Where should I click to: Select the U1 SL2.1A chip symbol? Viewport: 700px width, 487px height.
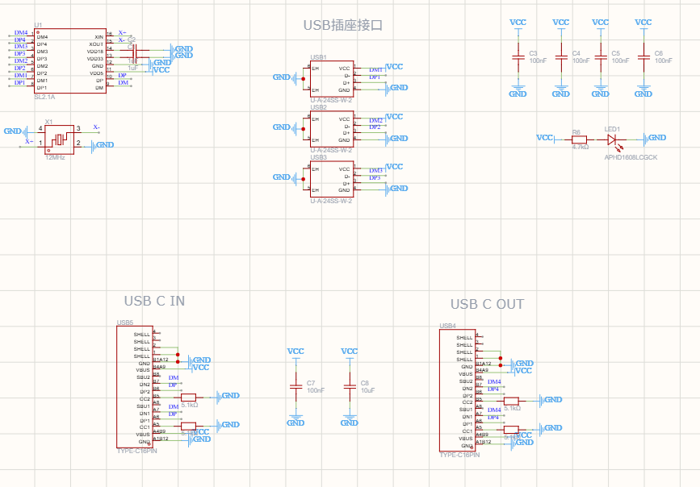tap(70, 61)
